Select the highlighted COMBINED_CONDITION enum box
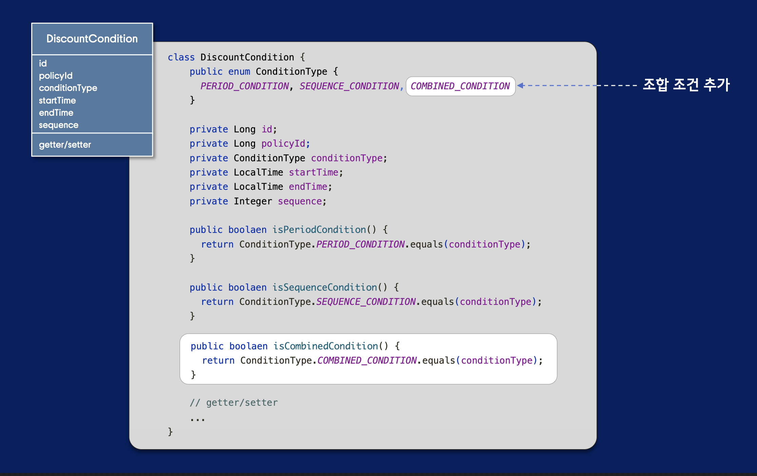757x476 pixels. coord(460,86)
